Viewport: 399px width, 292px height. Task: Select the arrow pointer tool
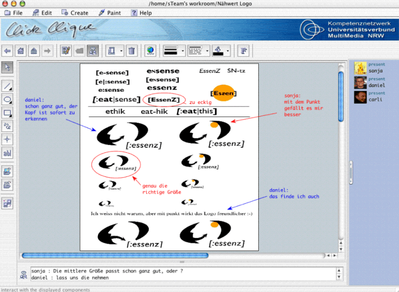8,68
